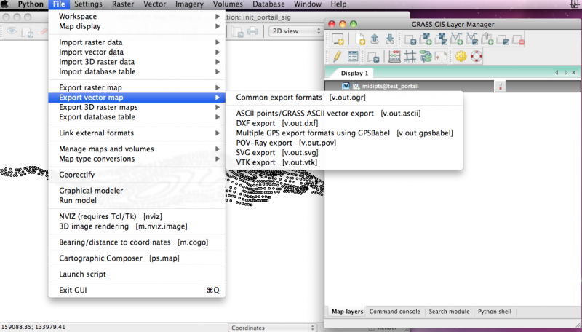Switch to the Command console tab

[394, 312]
